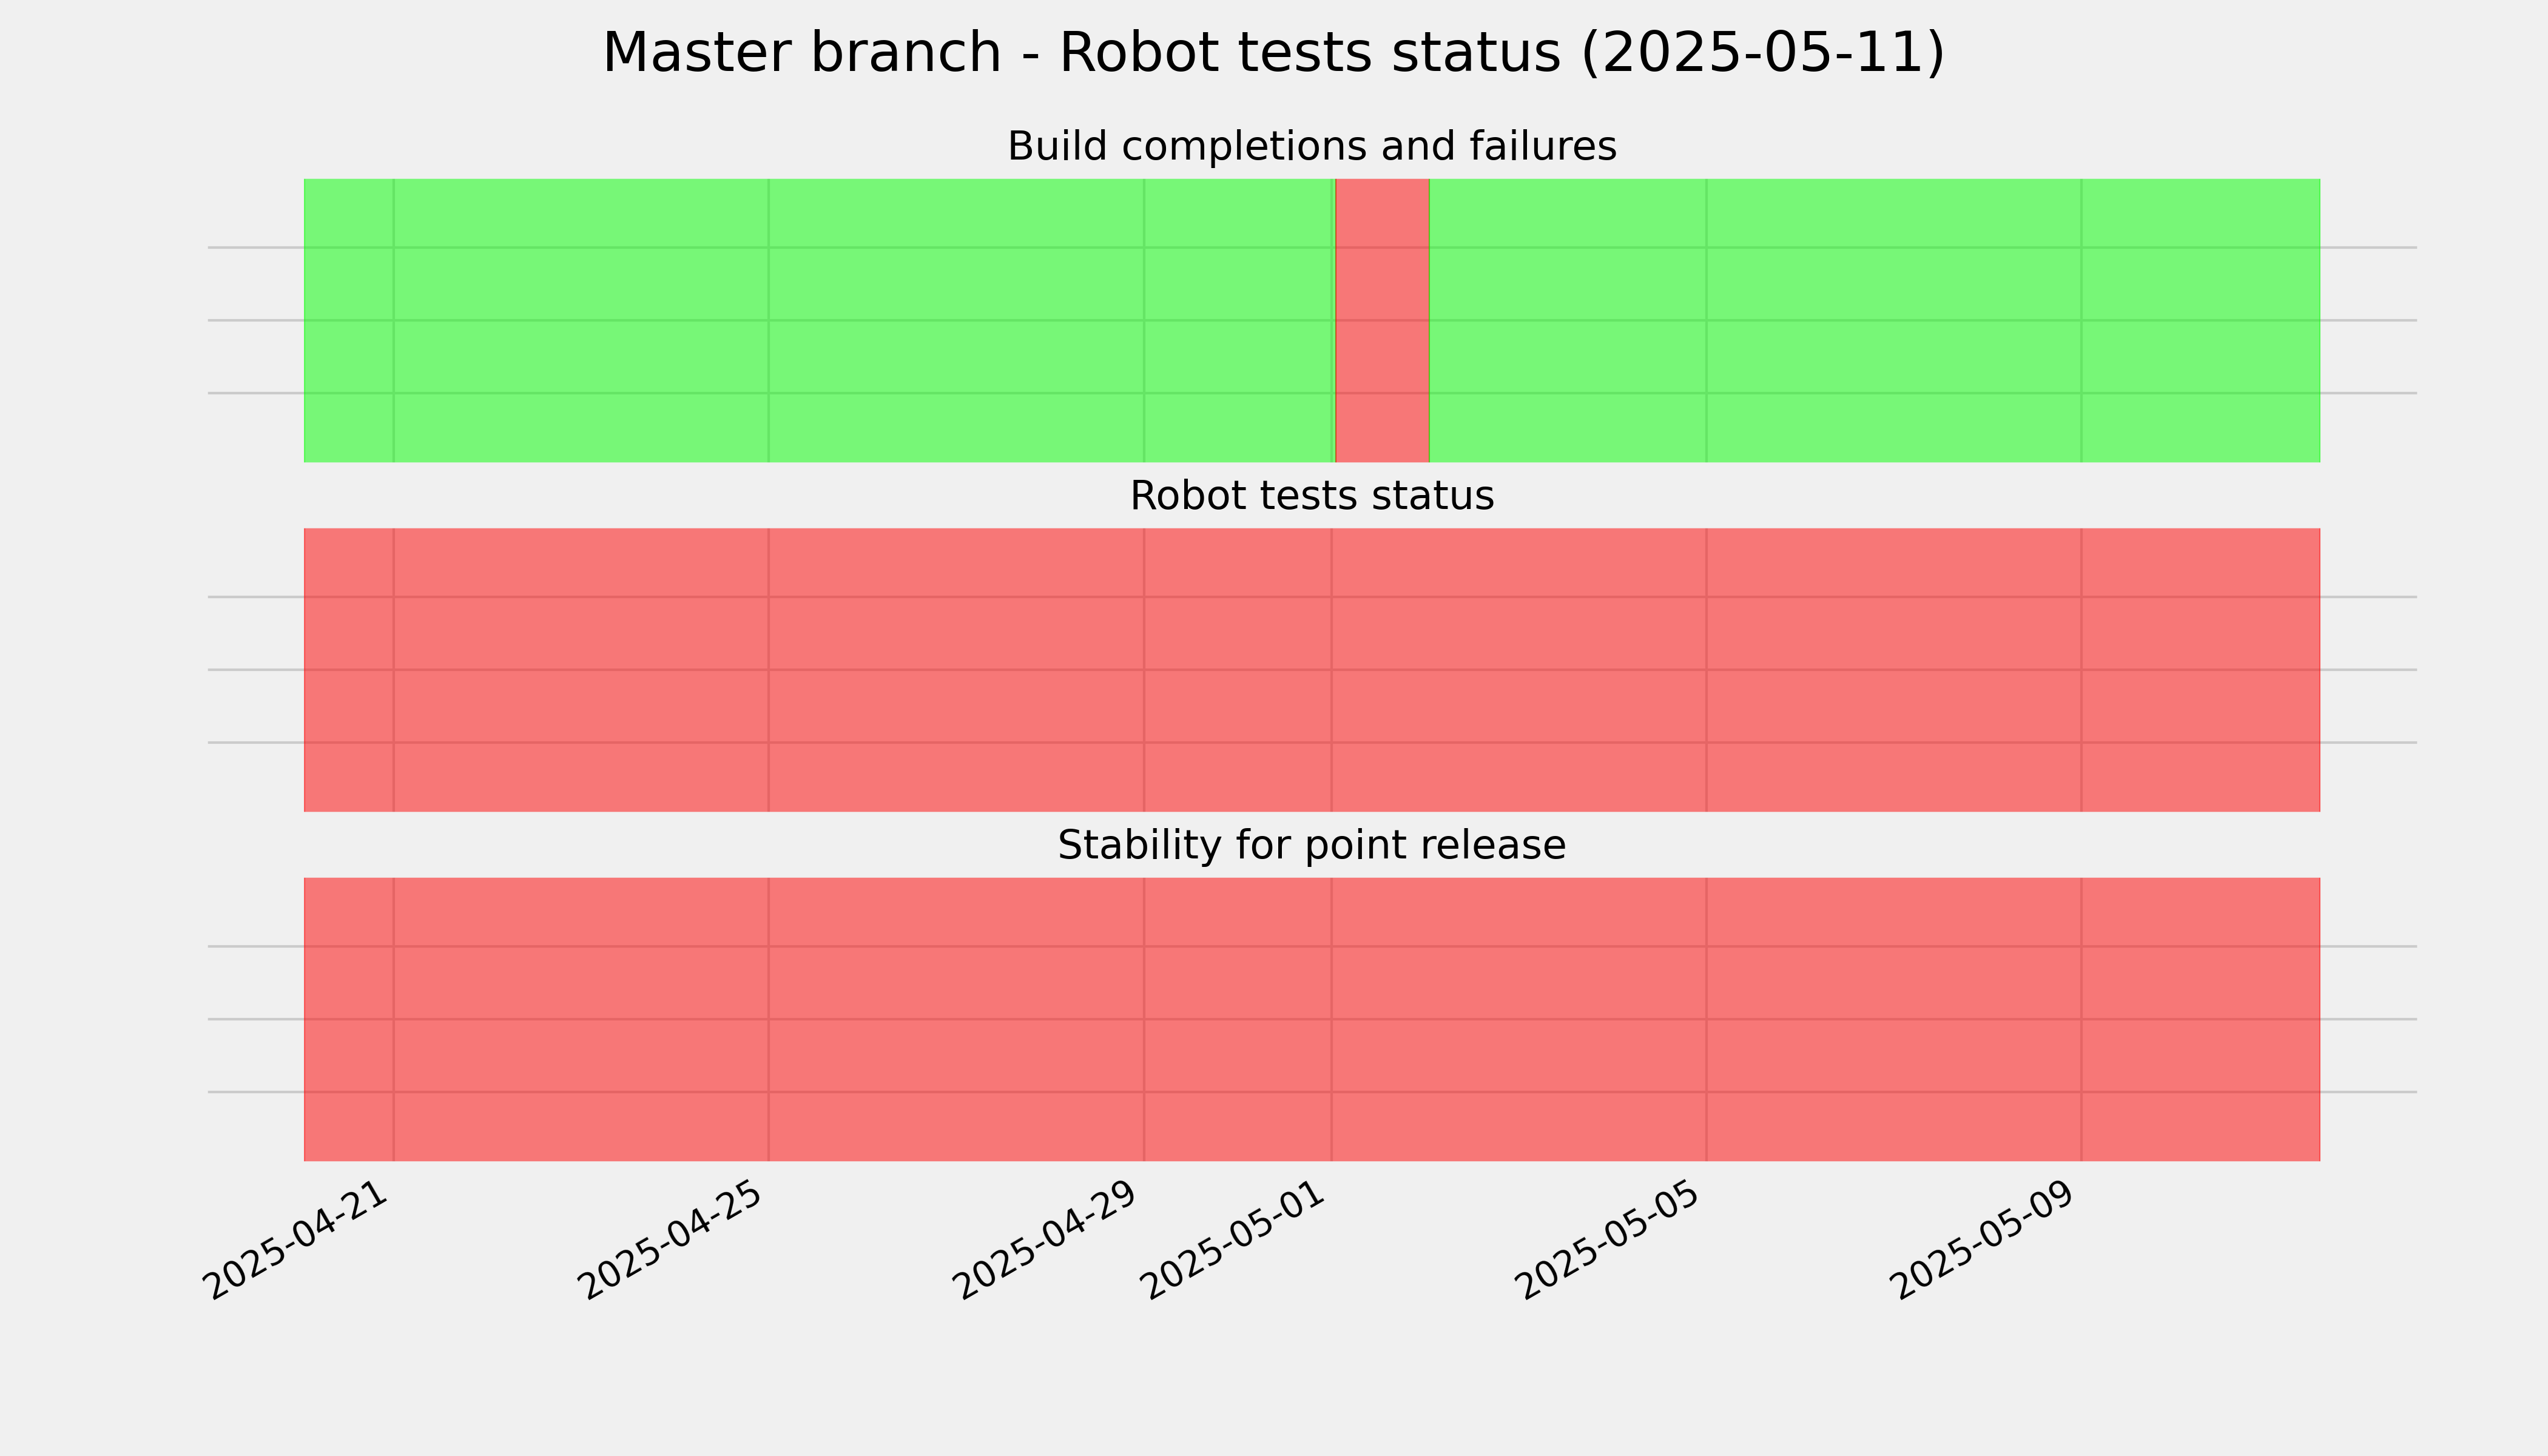Click green build area left of 04-21 gridline
The height and width of the screenshot is (1456, 2548).
coord(349,320)
